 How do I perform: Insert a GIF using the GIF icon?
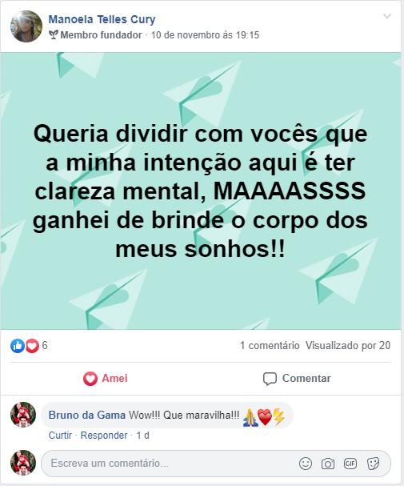[x=350, y=464]
